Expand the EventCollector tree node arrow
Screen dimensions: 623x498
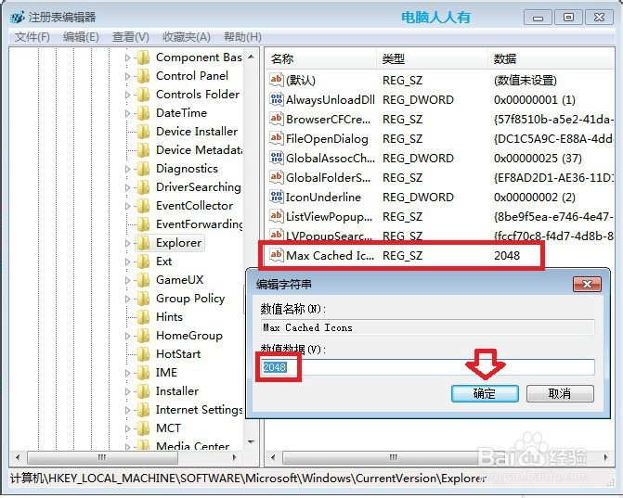tap(127, 207)
